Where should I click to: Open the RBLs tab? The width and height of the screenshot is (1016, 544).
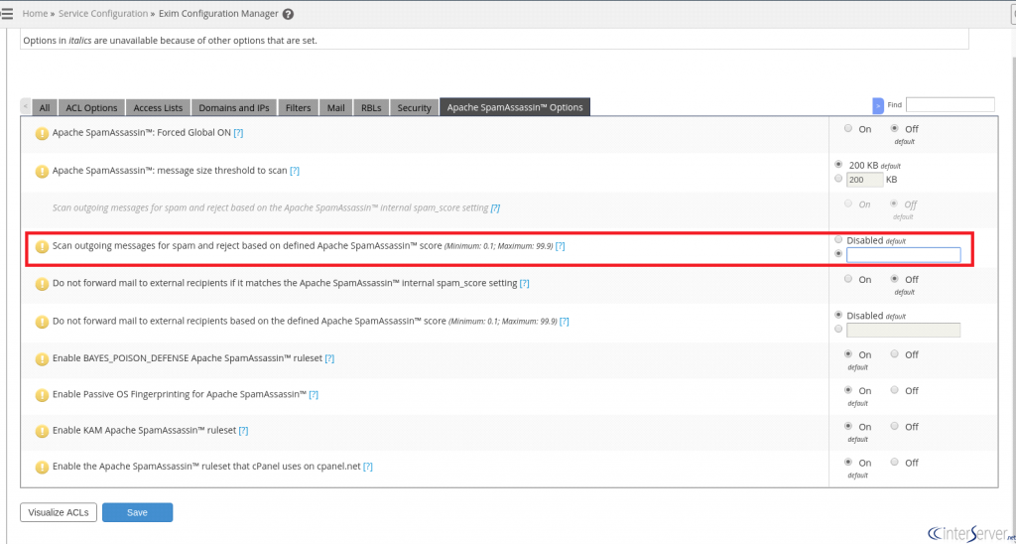[x=371, y=107]
